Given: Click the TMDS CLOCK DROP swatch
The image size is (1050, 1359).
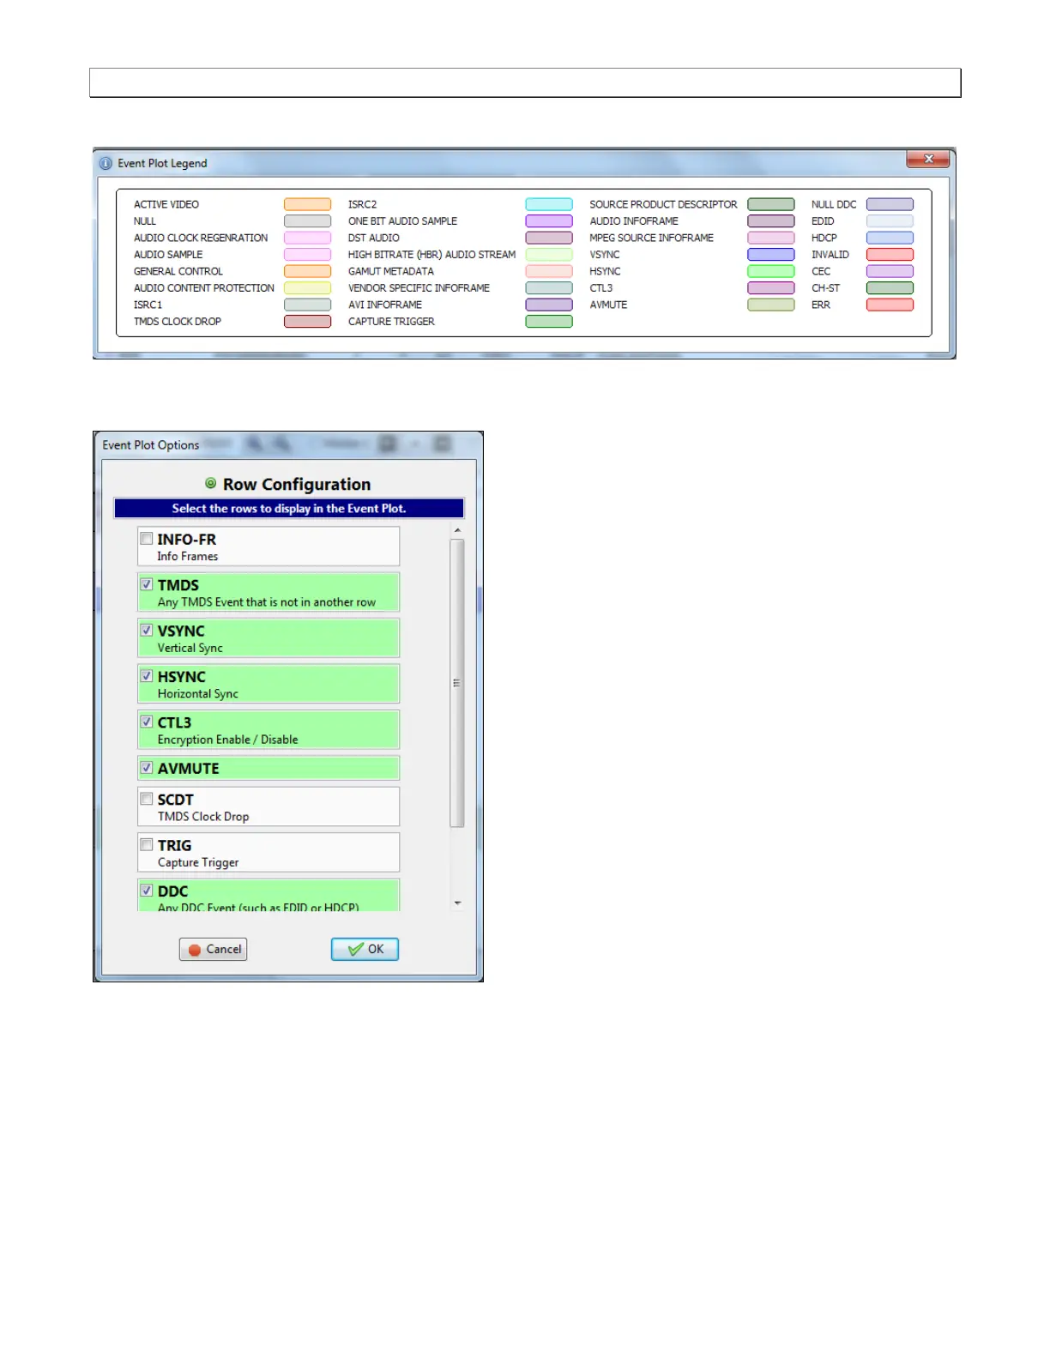Looking at the screenshot, I should pos(307,321).
